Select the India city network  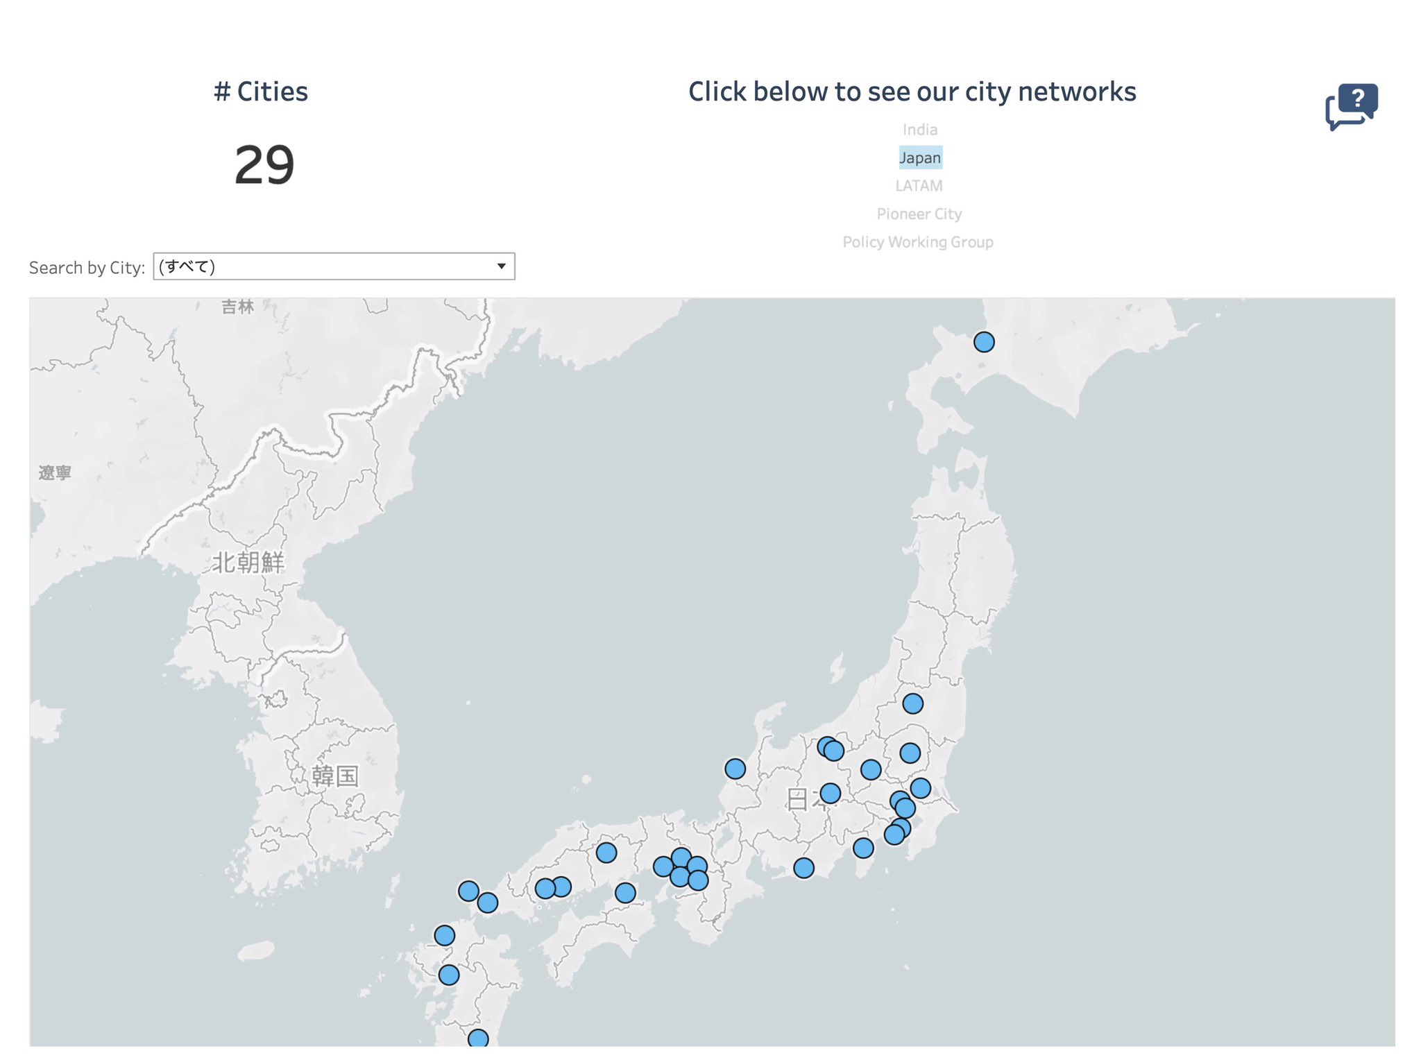919,130
